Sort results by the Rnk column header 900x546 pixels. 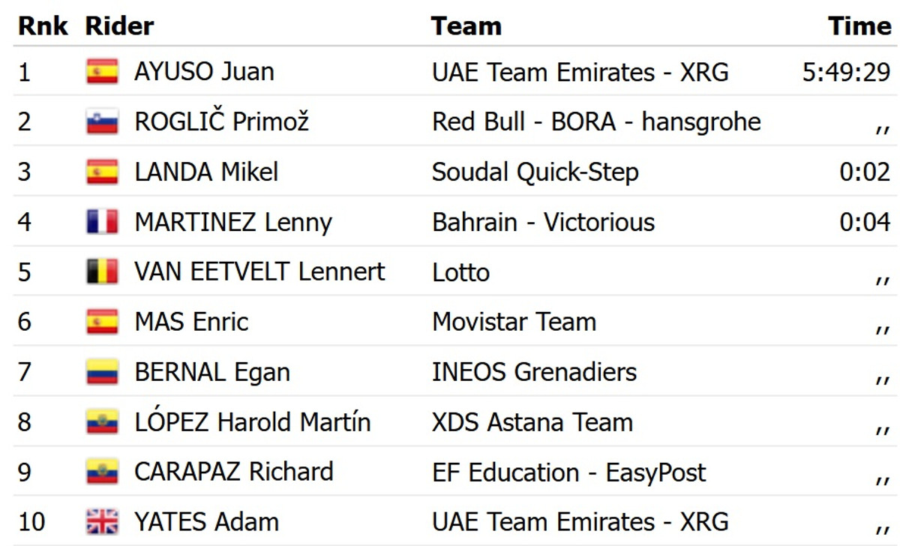43,26
